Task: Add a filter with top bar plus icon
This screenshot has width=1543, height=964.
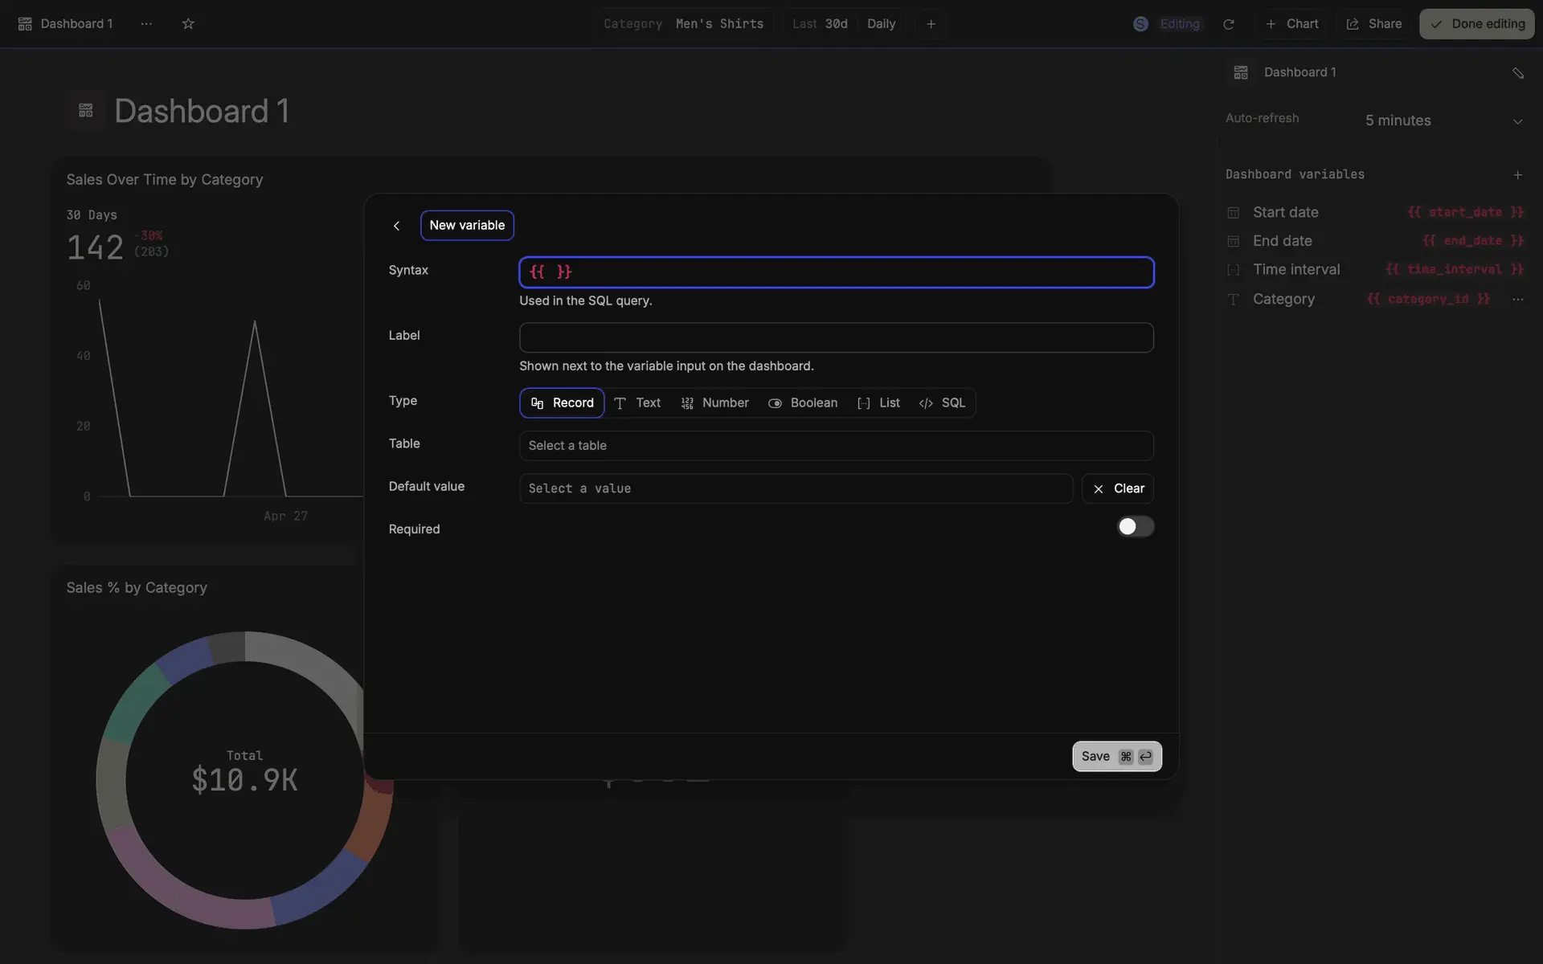Action: (931, 24)
